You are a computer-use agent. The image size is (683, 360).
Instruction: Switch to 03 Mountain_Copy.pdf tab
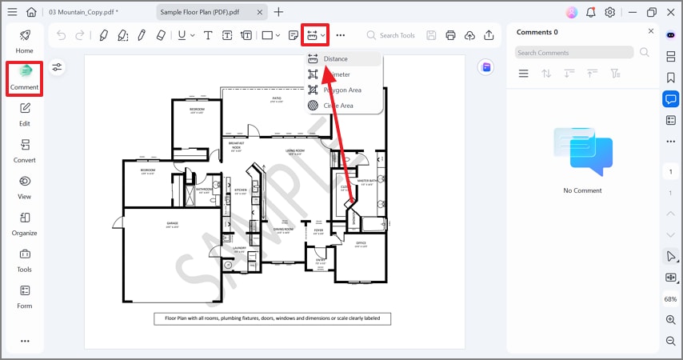point(83,12)
